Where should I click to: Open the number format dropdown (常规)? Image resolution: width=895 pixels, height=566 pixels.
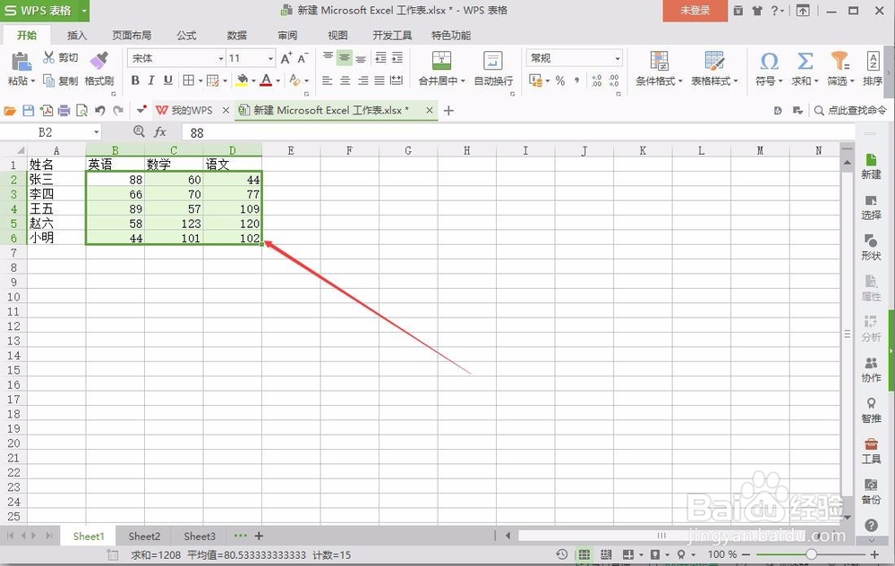tap(618, 58)
